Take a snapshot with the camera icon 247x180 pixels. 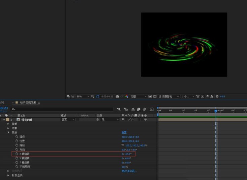click(117, 96)
